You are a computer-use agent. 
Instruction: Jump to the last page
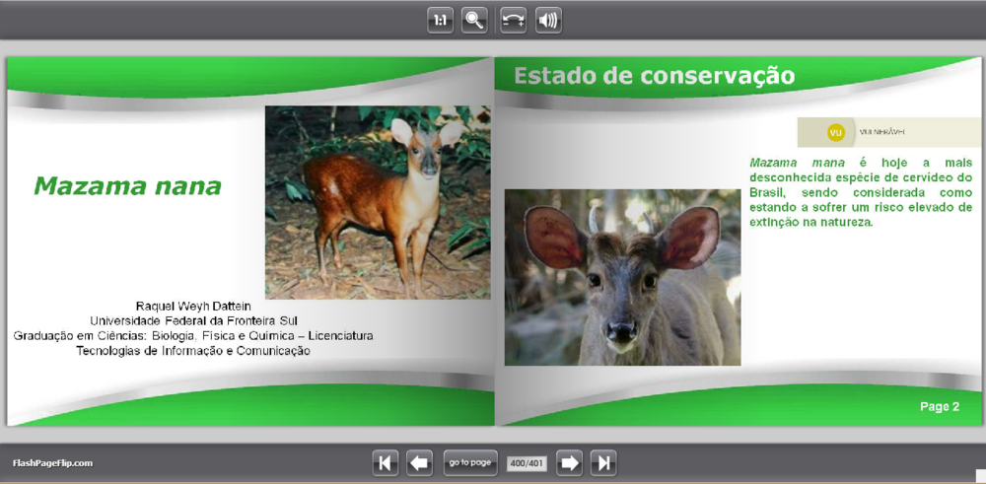(x=603, y=462)
